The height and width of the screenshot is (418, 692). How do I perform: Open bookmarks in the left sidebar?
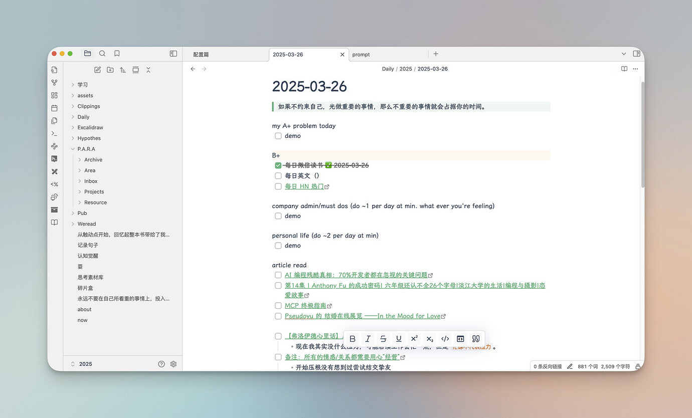pyautogui.click(x=117, y=54)
